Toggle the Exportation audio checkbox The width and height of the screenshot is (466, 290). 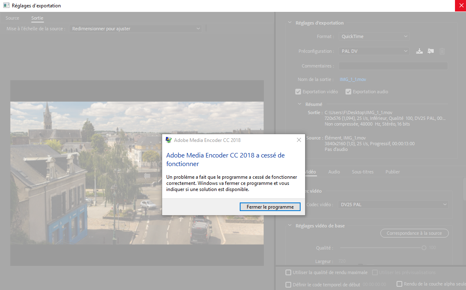pyautogui.click(x=348, y=92)
